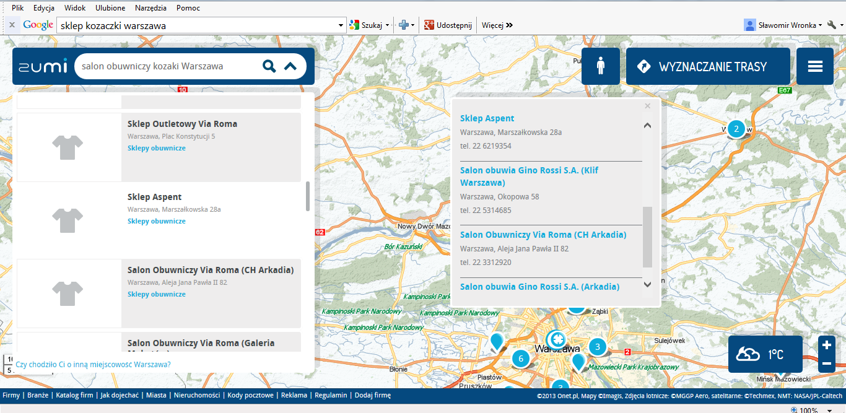Click the Udostępnij share button
Image resolution: width=846 pixels, height=413 pixels.
(x=448, y=25)
